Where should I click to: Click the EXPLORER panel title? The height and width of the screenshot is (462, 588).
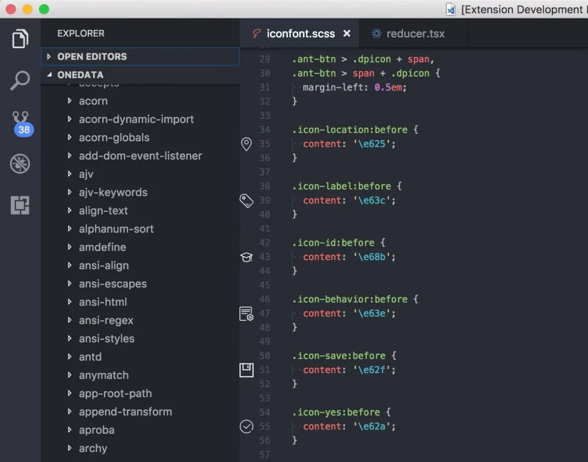(80, 33)
